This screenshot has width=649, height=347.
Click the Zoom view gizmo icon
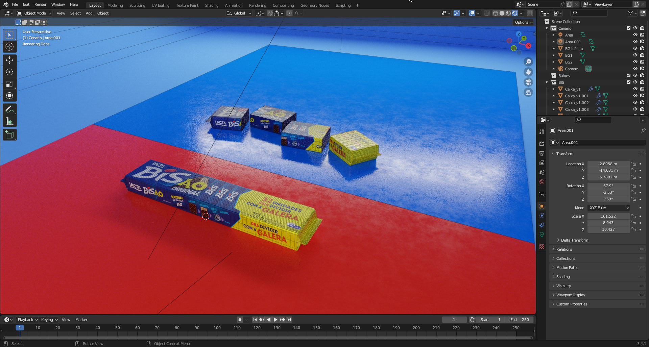pyautogui.click(x=528, y=62)
